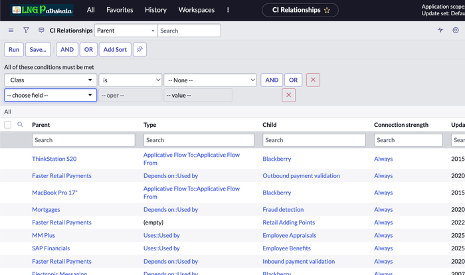
Task: Click the Type column search field
Action: [x=199, y=140]
